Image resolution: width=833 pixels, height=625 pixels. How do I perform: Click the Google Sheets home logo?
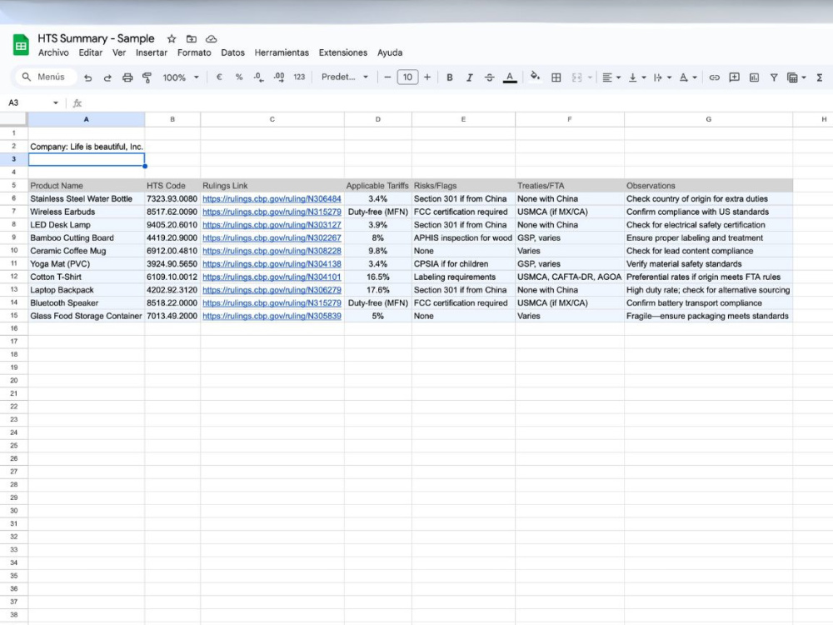click(21, 45)
